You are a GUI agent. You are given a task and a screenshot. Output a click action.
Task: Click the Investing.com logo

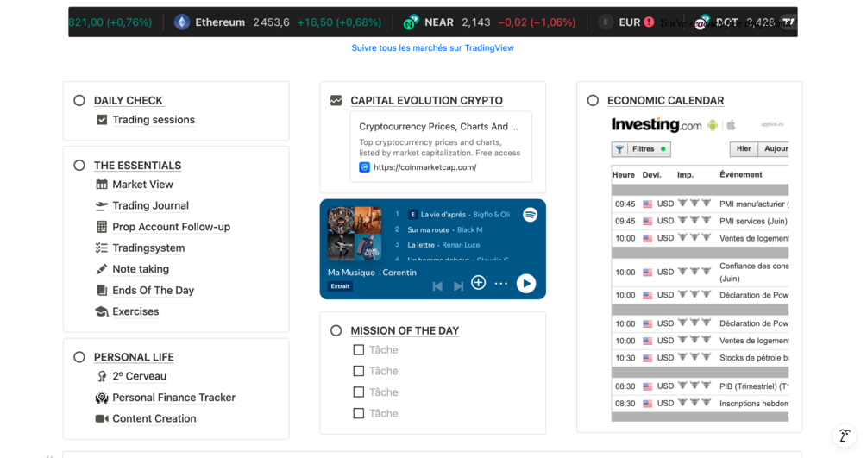click(657, 125)
